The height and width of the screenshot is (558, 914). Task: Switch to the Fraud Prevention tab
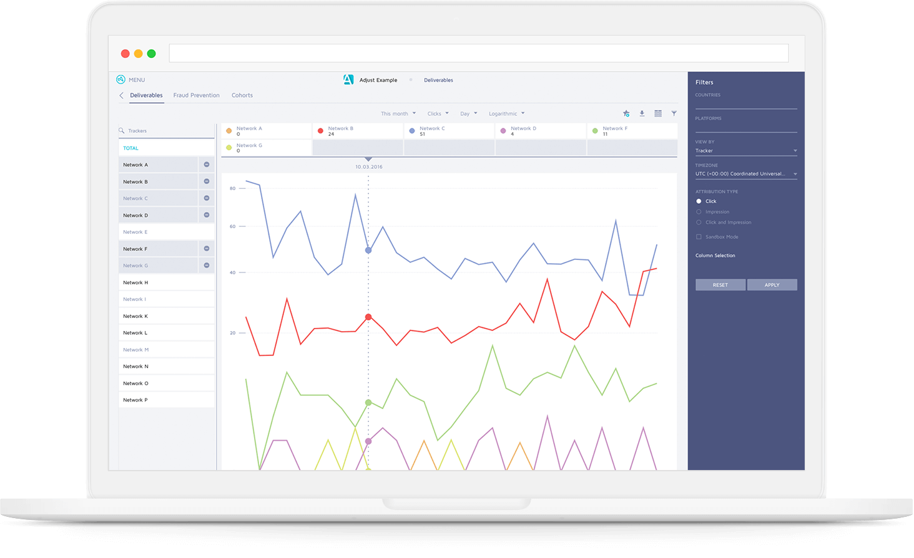tap(197, 95)
